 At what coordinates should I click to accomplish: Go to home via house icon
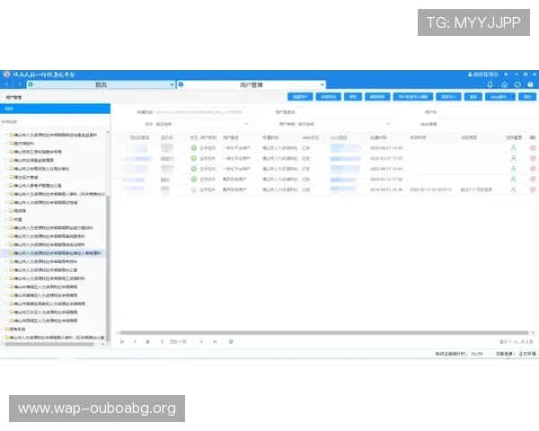pos(504,84)
